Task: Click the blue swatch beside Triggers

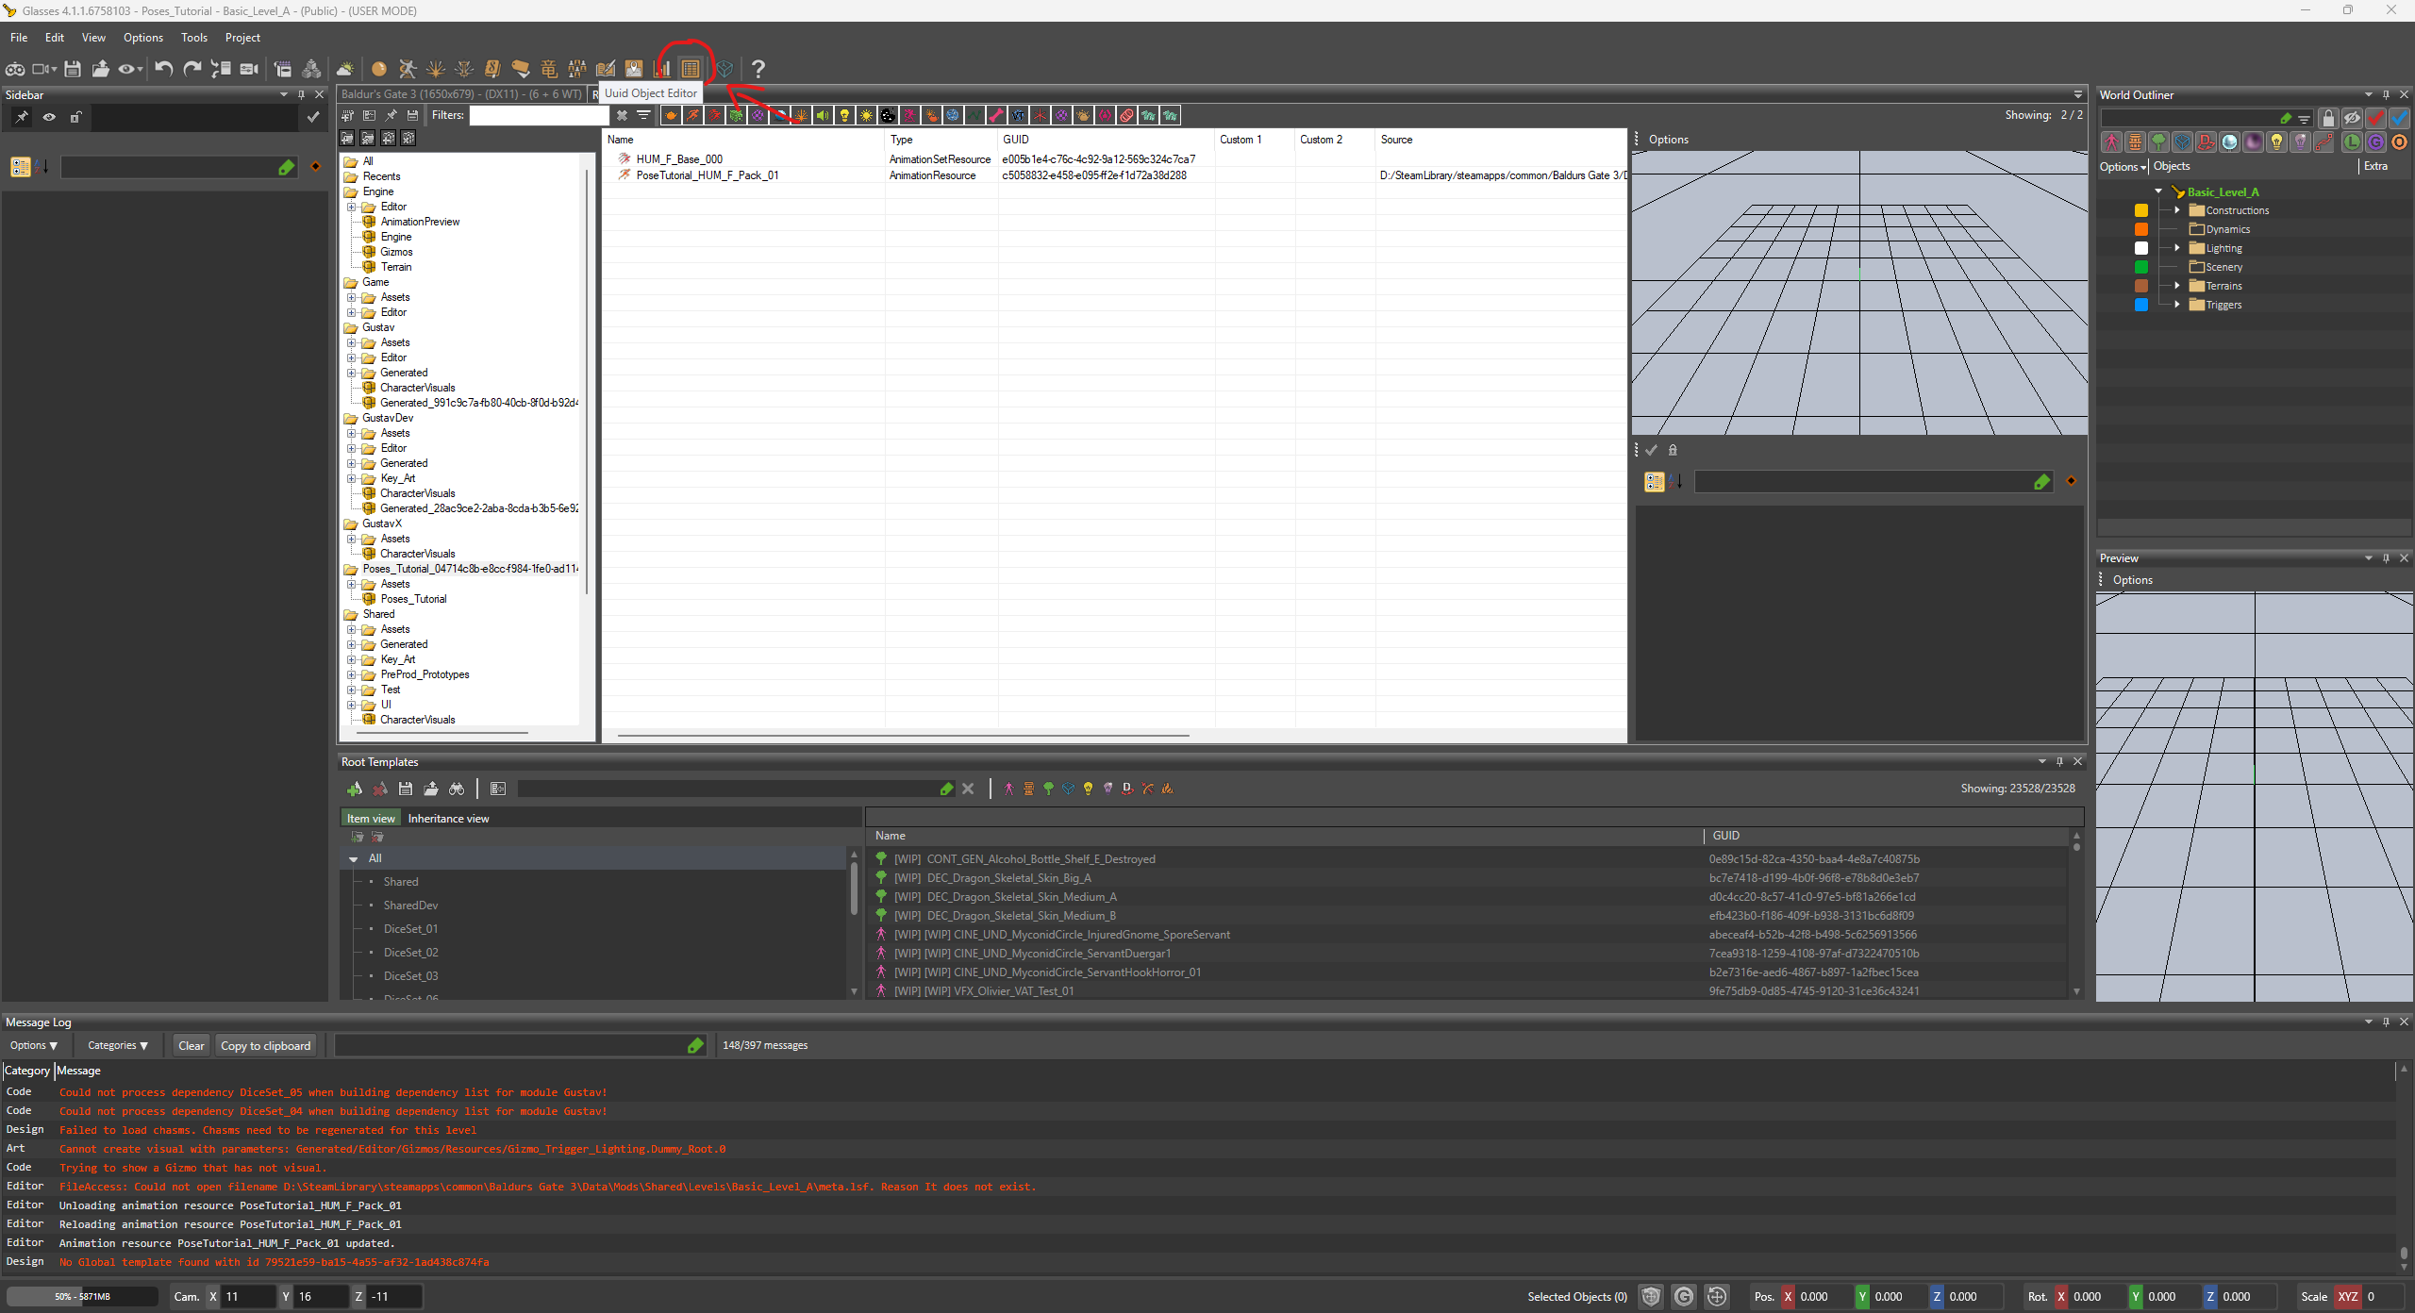Action: pos(2141,305)
